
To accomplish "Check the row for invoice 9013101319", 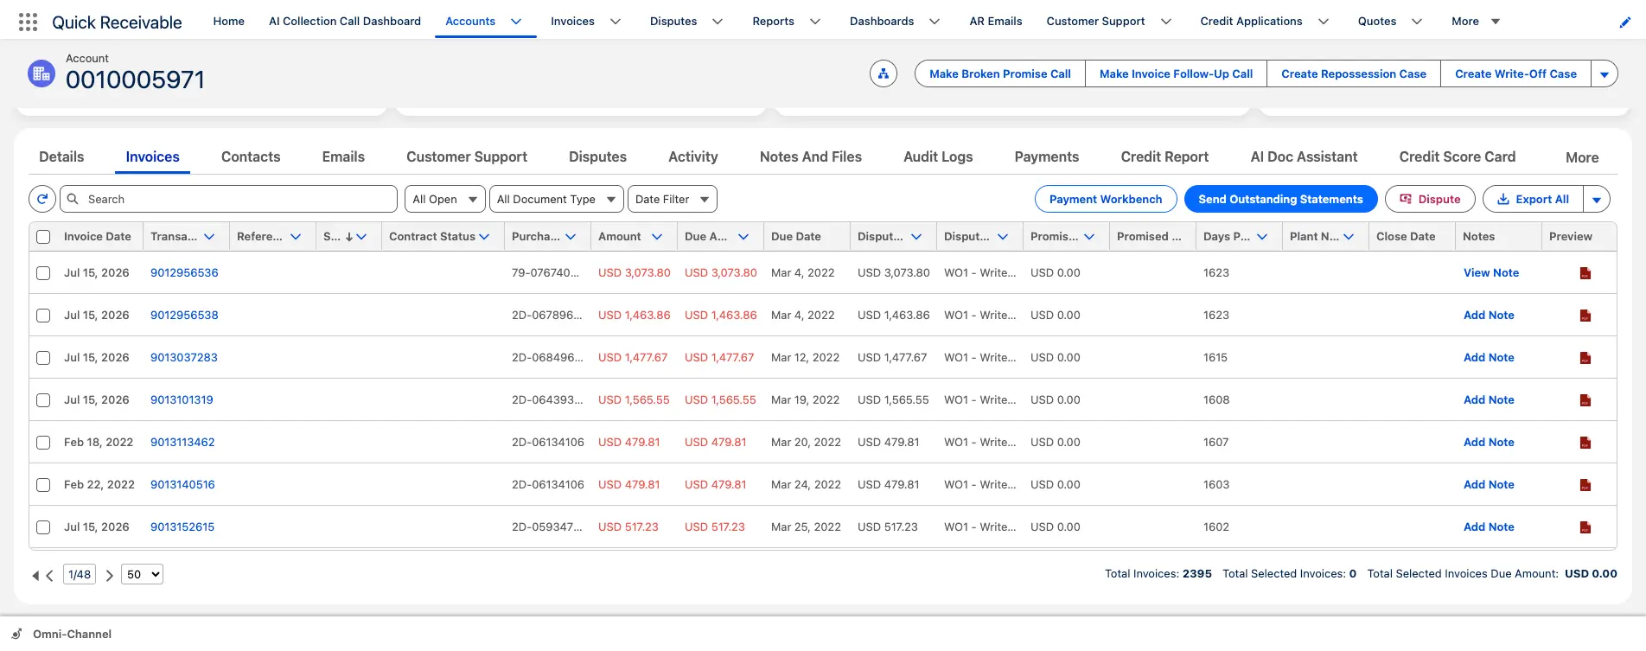I will click(43, 400).
